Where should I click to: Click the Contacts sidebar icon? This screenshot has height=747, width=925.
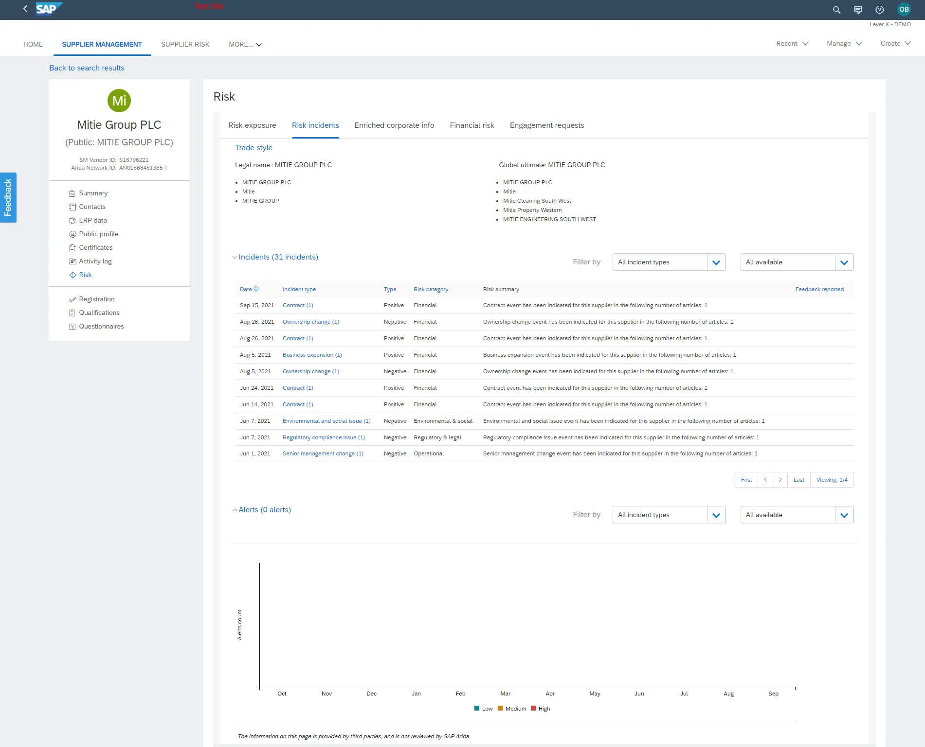72,207
